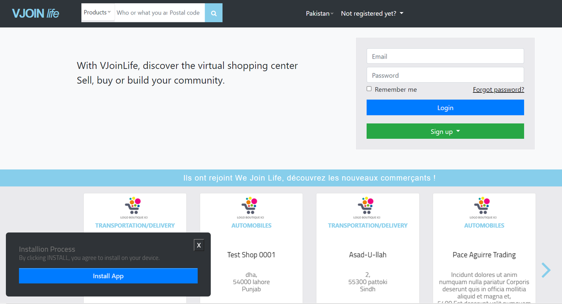Screen dimensions: 562x304
Task: Open the 'Test Shop 0001' shop name
Action: pos(251,255)
